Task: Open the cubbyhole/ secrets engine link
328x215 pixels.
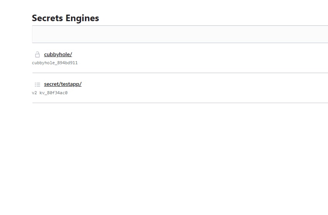Action: point(58,55)
